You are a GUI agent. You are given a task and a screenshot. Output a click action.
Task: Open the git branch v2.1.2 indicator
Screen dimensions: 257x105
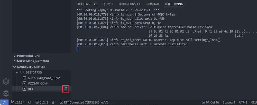coord(17,102)
